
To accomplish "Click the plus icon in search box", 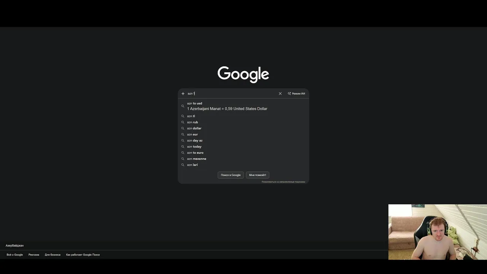I will [183, 94].
